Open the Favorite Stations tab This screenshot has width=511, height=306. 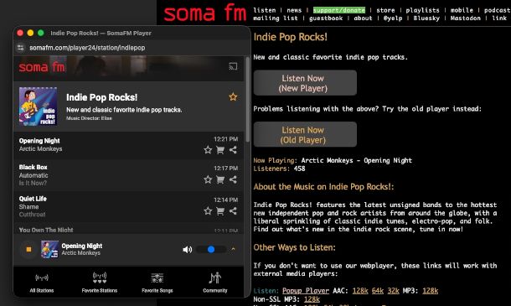[x=100, y=283]
